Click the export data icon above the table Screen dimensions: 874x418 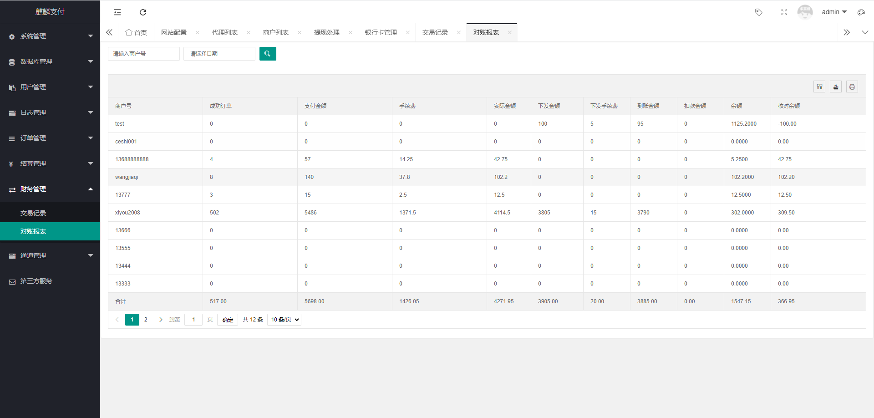[836, 87]
